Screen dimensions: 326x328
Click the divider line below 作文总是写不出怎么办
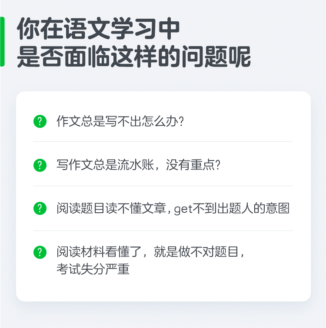(163, 142)
